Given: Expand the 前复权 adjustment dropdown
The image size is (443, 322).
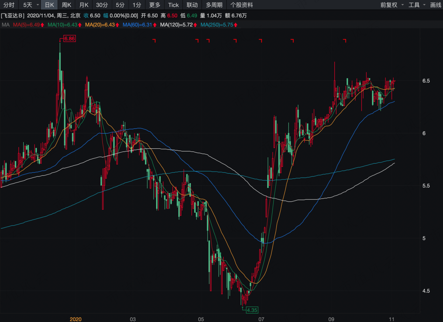Looking at the screenshot, I should 402,5.
